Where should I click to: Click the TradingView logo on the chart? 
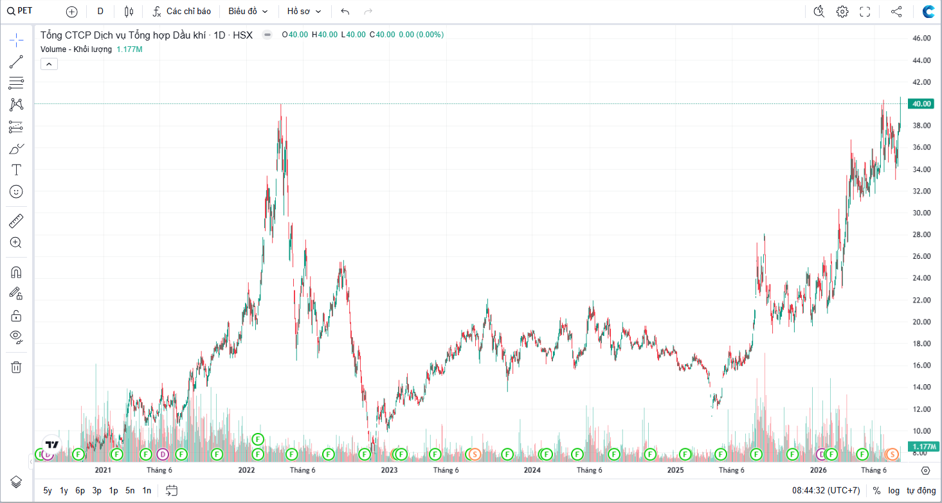[x=53, y=445]
